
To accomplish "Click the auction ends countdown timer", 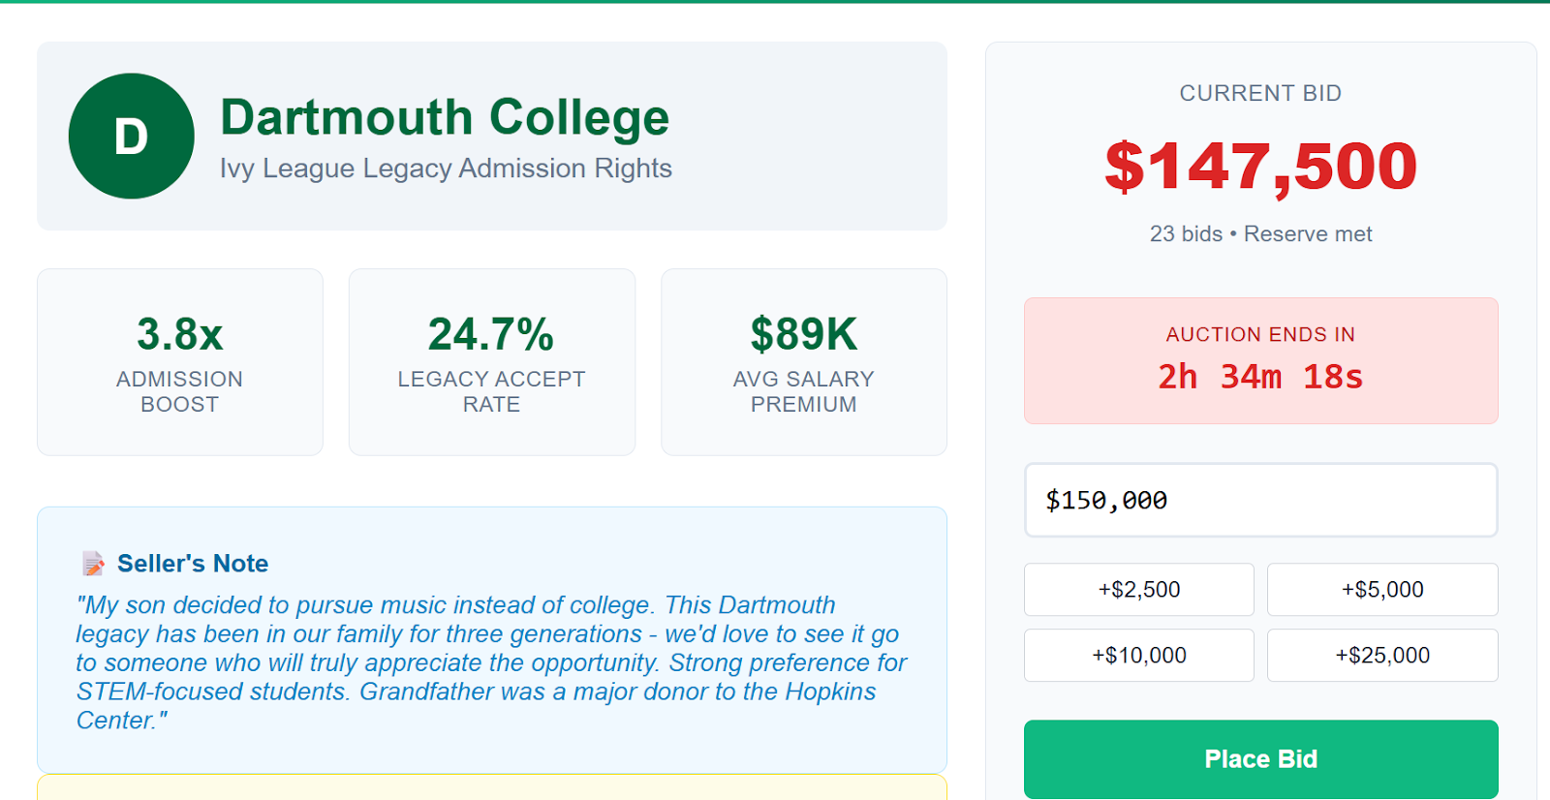I will [x=1260, y=377].
